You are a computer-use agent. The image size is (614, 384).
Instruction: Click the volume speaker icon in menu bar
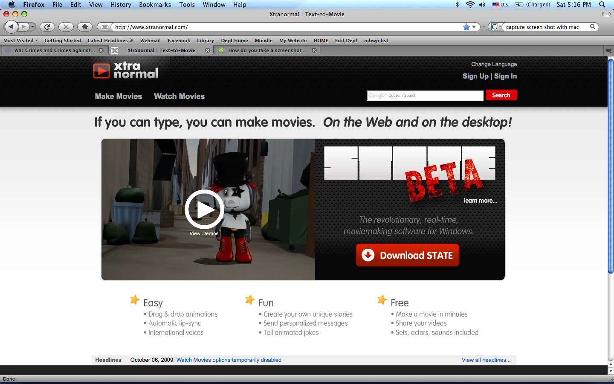pyautogui.click(x=482, y=5)
